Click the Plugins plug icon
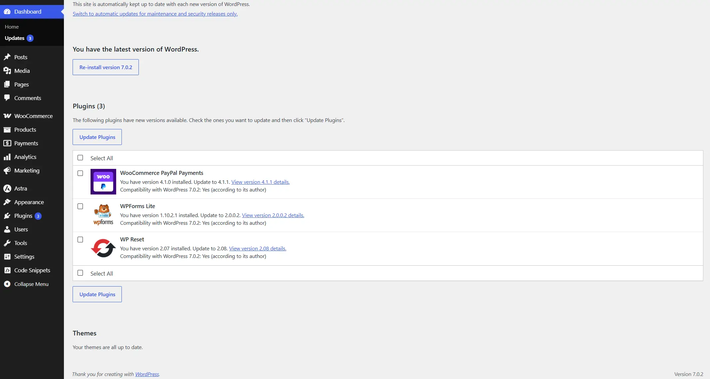The image size is (710, 379). 7,216
